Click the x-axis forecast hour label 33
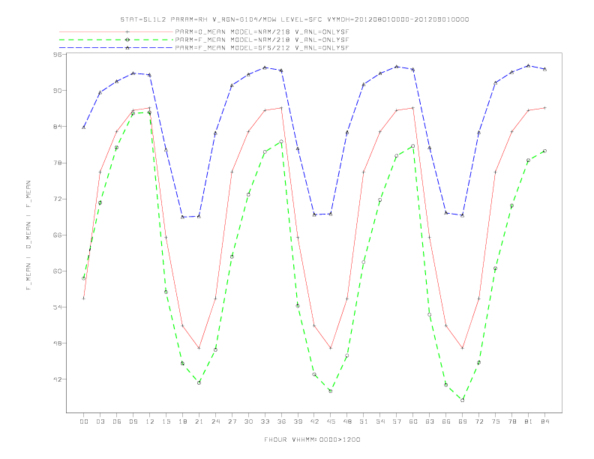The width and height of the screenshot is (594, 459). [265, 421]
